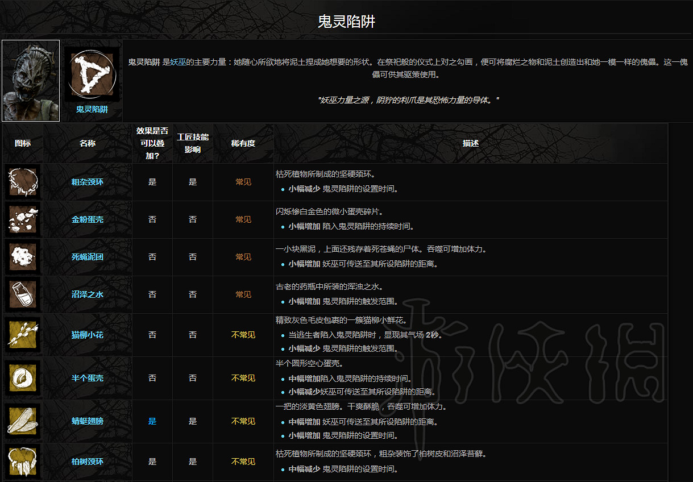
Task: Click the 常见 rarity label beside 沼泽之水
Action: tap(243, 294)
